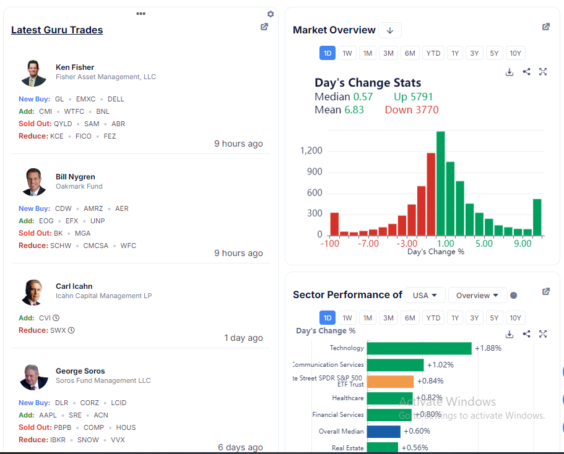Select 6M range in Sector Performance

410,318
